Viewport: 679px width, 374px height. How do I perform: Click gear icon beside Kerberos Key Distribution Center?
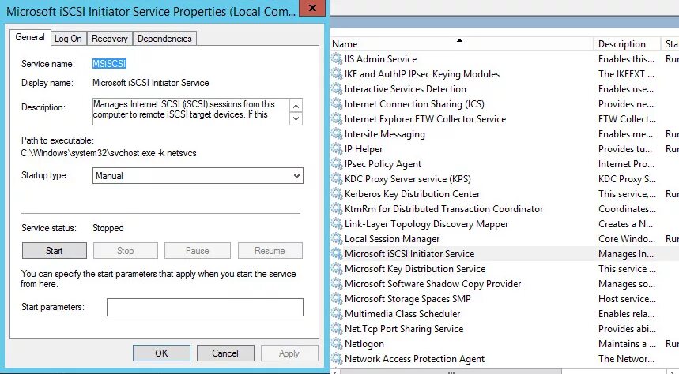pyautogui.click(x=337, y=193)
